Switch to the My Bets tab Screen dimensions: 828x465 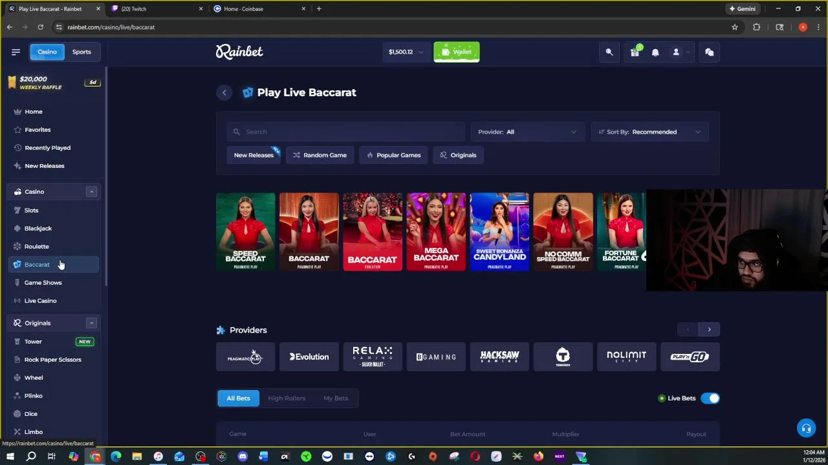(x=336, y=398)
